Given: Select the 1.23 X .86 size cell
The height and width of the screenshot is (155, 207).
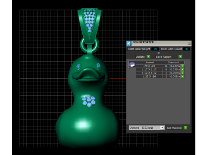Looking at the screenshot, I should click(x=149, y=77).
